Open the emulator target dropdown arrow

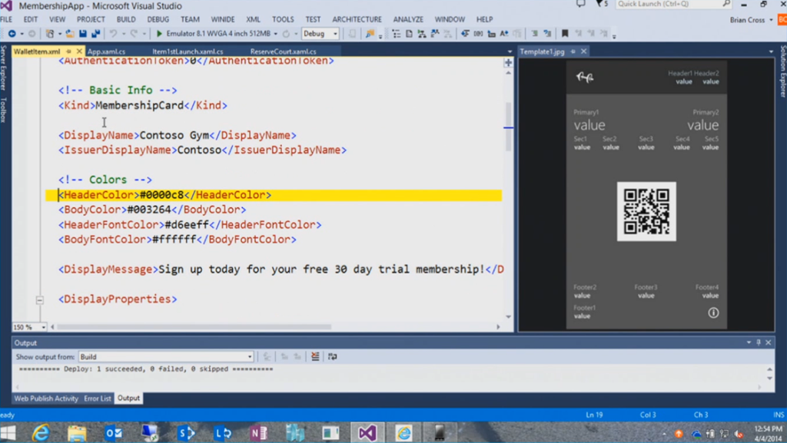[276, 34]
